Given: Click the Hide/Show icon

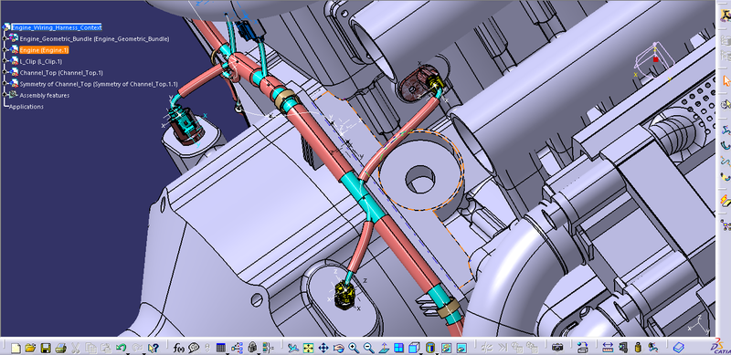Looking at the screenshot, I should pyautogui.click(x=446, y=348).
